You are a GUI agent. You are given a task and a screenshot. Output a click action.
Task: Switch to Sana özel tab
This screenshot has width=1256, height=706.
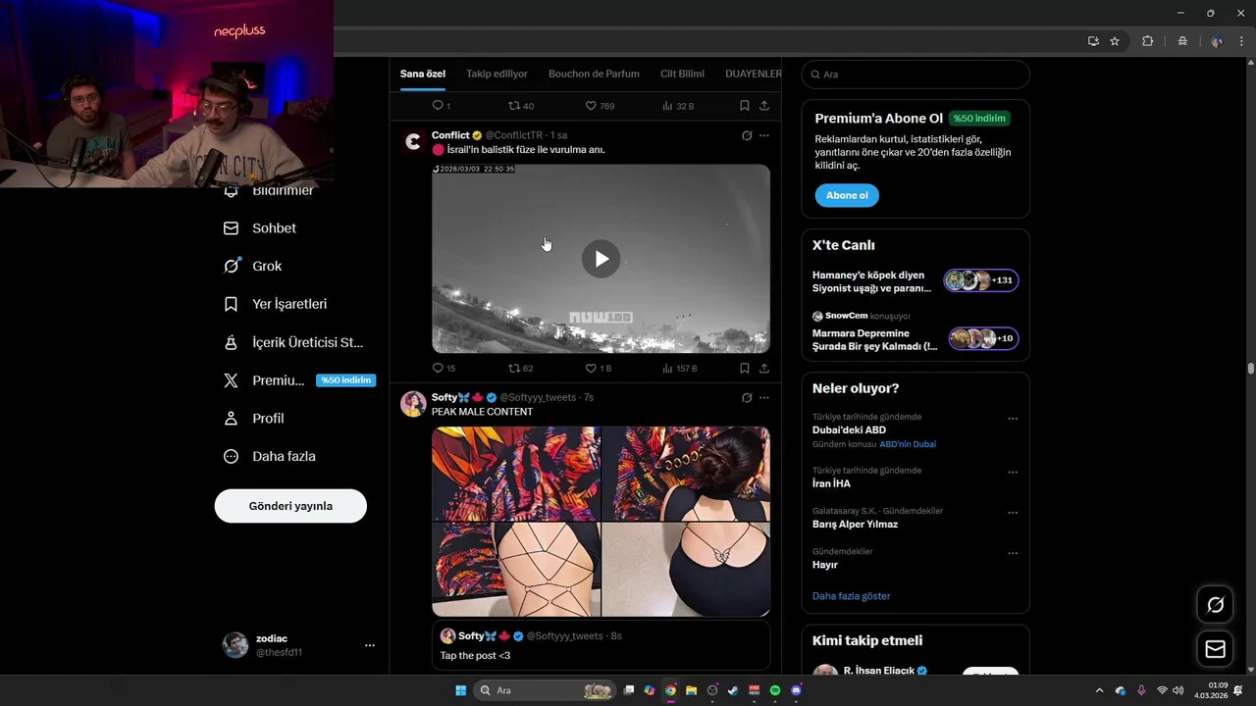423,74
